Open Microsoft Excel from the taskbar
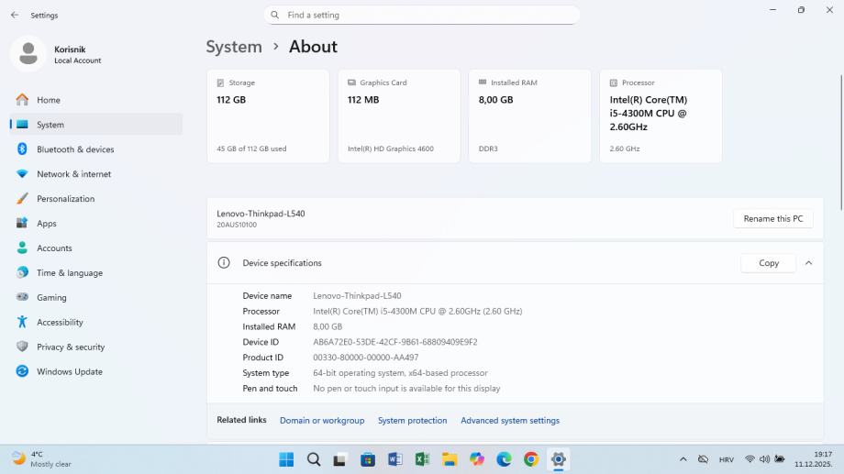The width and height of the screenshot is (844, 474). click(x=422, y=459)
